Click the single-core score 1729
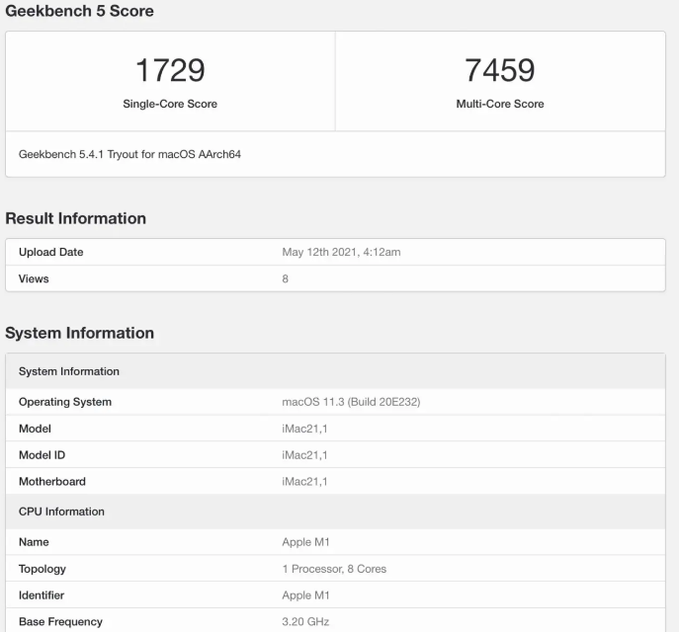Viewport: 679px width, 632px height. pyautogui.click(x=170, y=70)
